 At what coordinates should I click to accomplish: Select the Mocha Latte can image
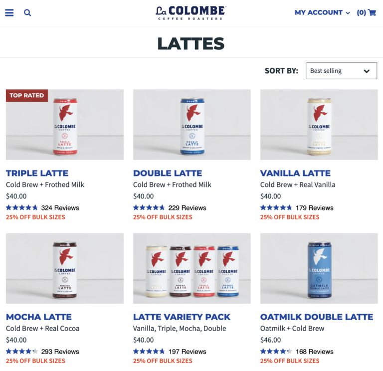pyautogui.click(x=65, y=268)
